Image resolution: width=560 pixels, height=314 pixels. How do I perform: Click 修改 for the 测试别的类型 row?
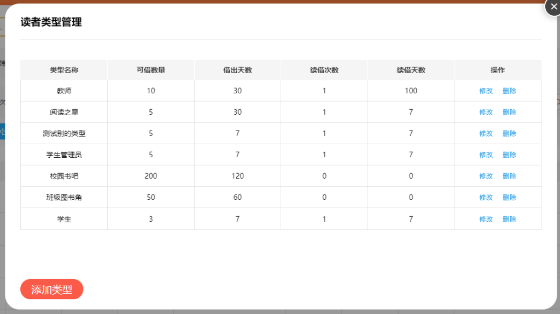(486, 133)
